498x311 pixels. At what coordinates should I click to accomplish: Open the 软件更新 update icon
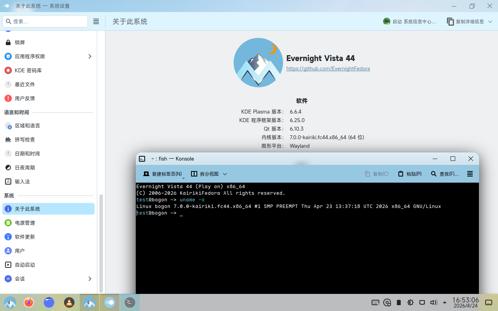(x=8, y=237)
